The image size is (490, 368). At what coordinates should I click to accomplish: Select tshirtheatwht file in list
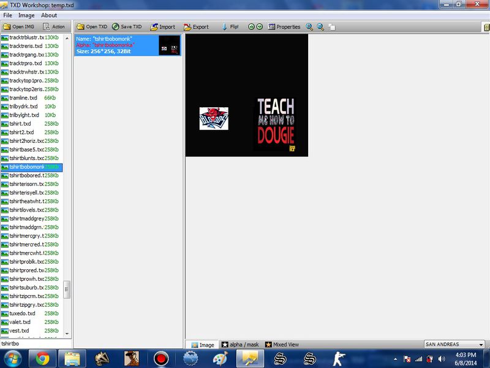32,201
